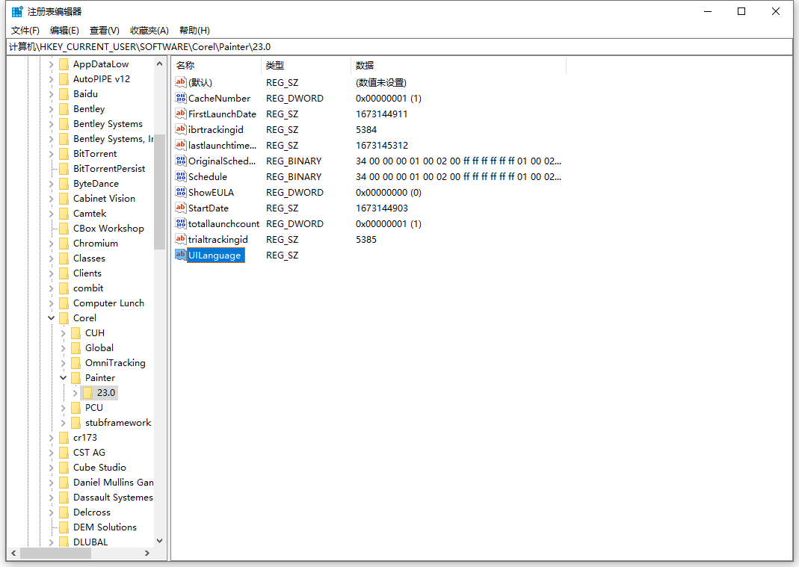
Task: Expand the Dassault Systemes node
Action: pos(51,498)
